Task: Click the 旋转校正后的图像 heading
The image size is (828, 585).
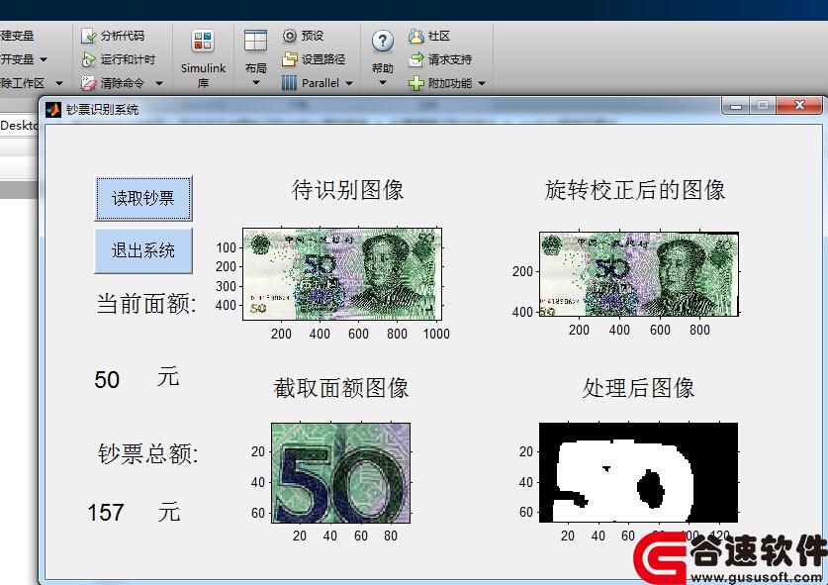Action: point(635,190)
